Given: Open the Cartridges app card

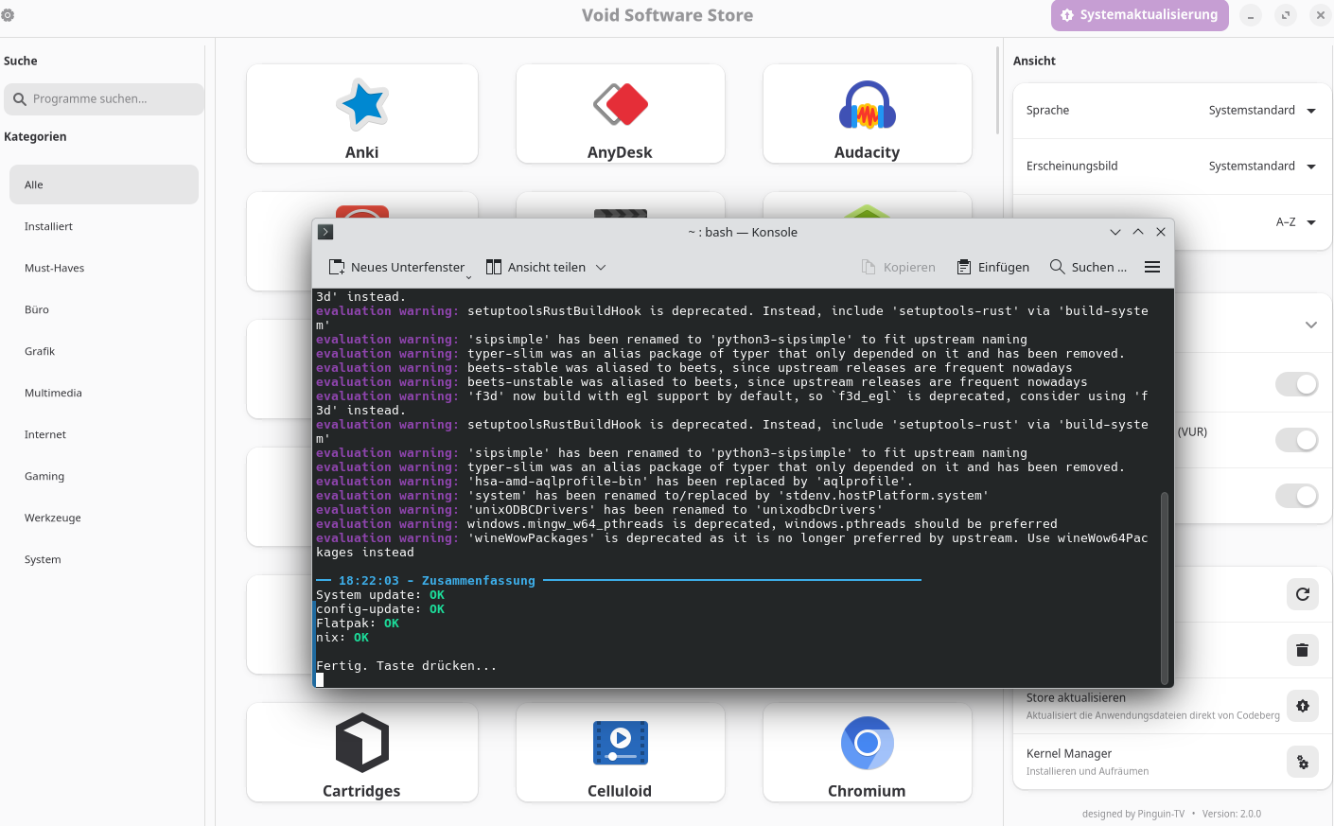Looking at the screenshot, I should coord(362,752).
